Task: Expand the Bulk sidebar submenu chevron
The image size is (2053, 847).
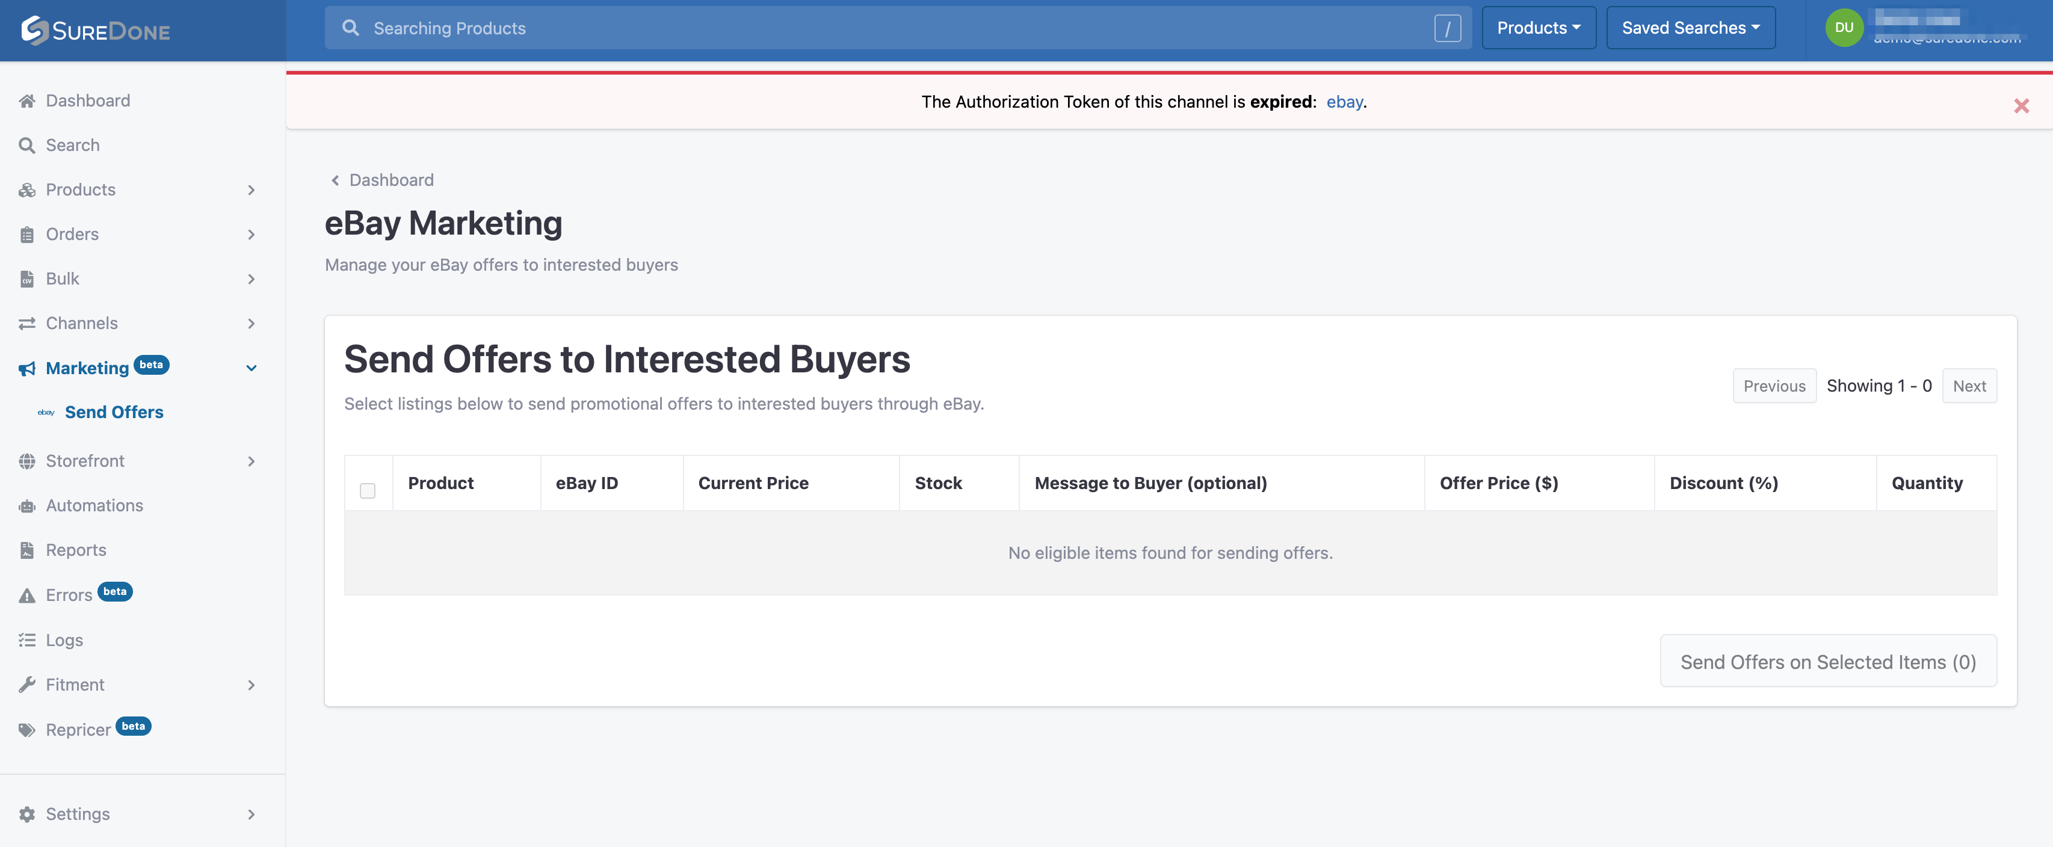Action: click(x=251, y=280)
